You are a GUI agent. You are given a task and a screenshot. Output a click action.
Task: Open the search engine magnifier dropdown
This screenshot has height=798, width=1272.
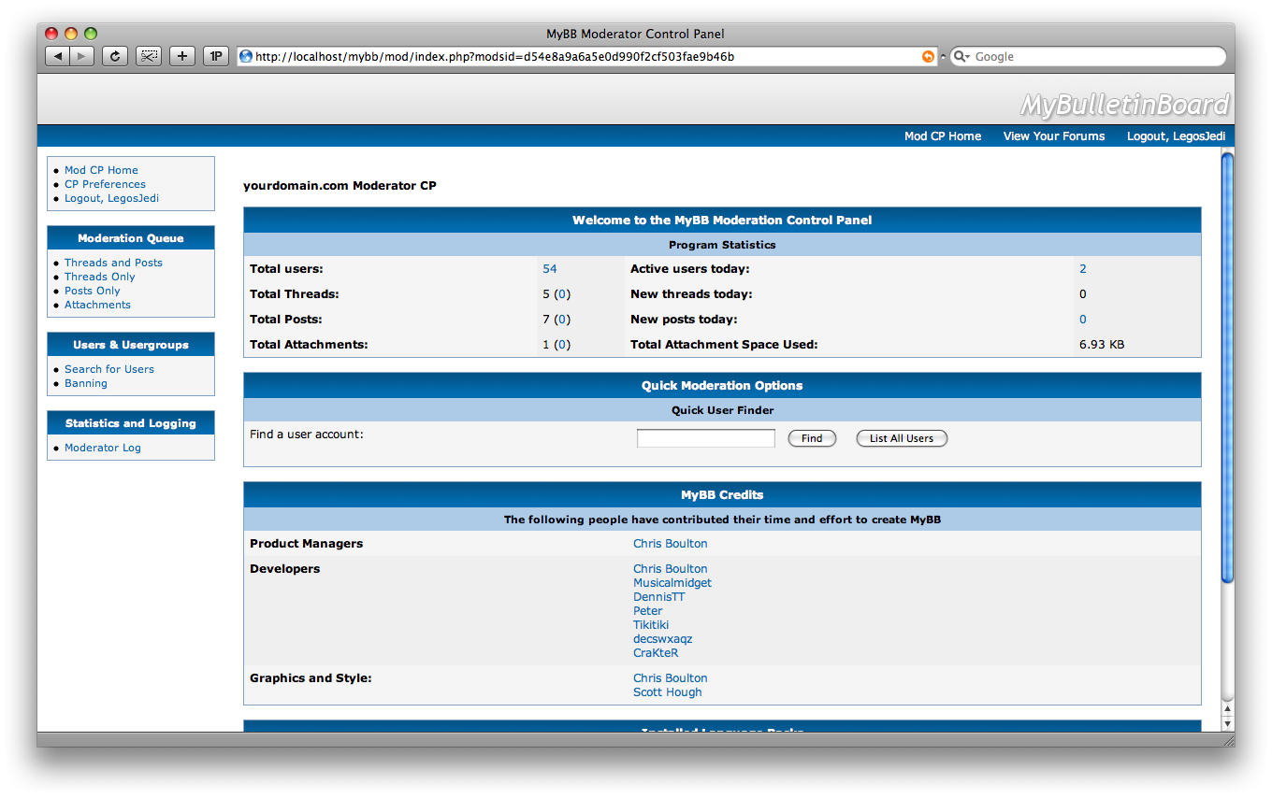click(961, 56)
